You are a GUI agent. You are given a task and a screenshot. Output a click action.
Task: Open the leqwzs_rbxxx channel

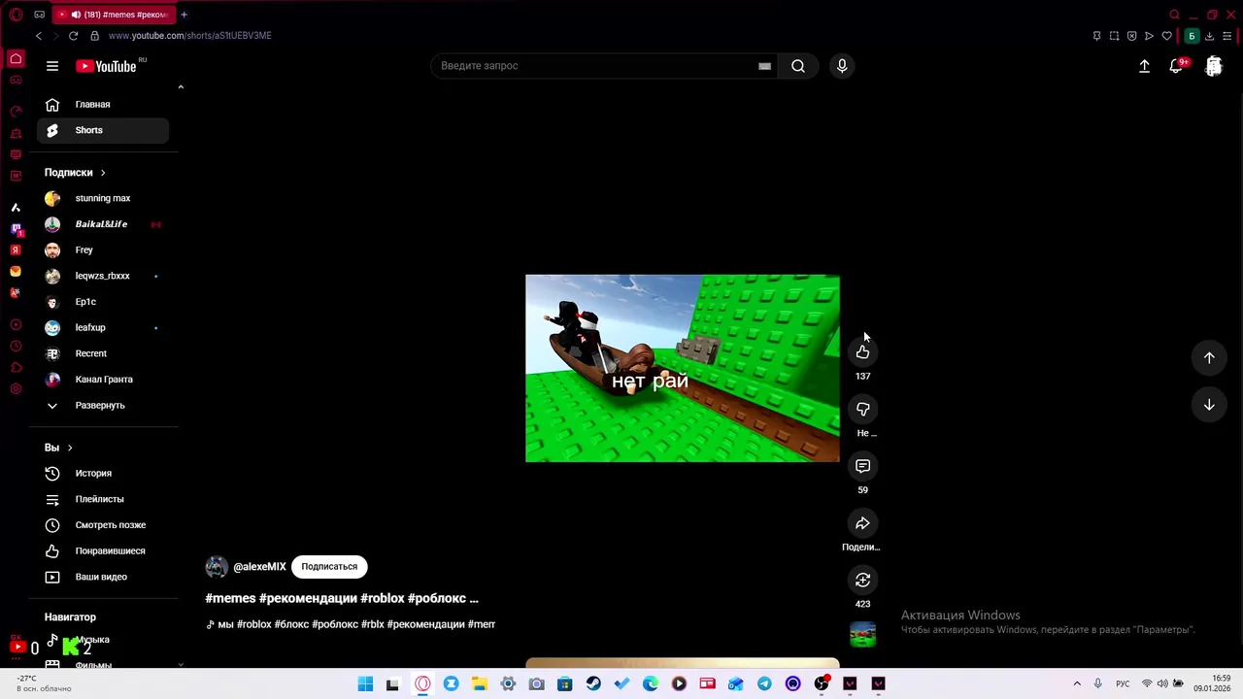point(103,276)
